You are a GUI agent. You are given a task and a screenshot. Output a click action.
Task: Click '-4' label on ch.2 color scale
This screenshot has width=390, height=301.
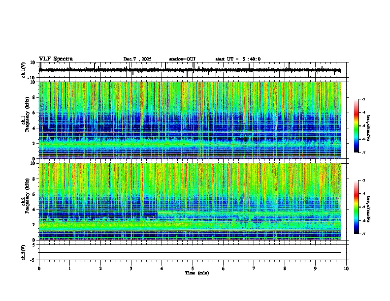pos(363,194)
